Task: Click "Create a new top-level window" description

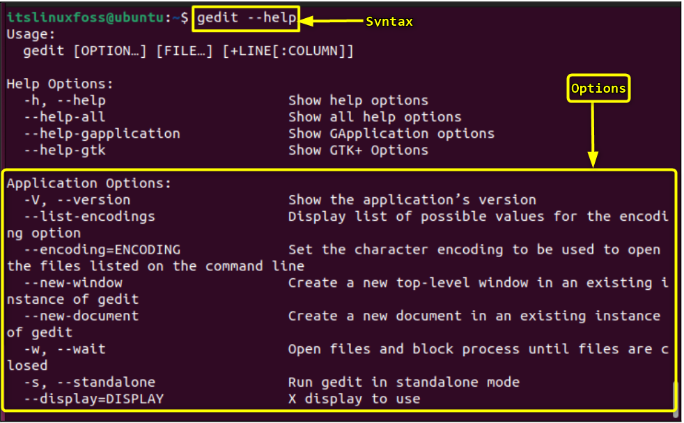Action: click(x=478, y=284)
